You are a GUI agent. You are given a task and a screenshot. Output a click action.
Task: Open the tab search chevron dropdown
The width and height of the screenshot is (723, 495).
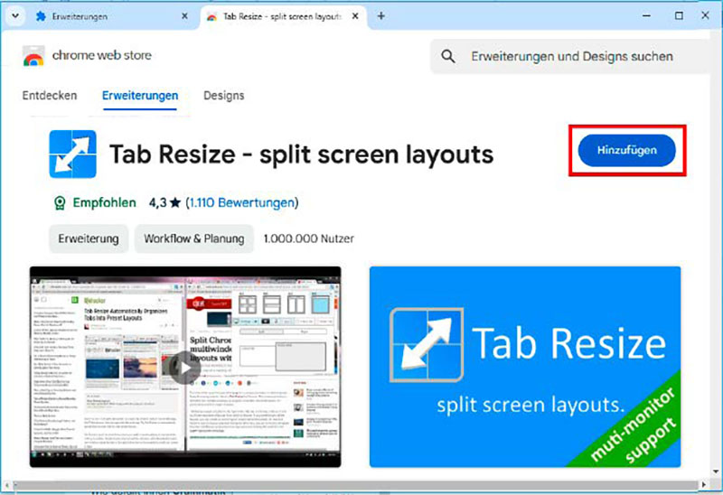coord(15,16)
